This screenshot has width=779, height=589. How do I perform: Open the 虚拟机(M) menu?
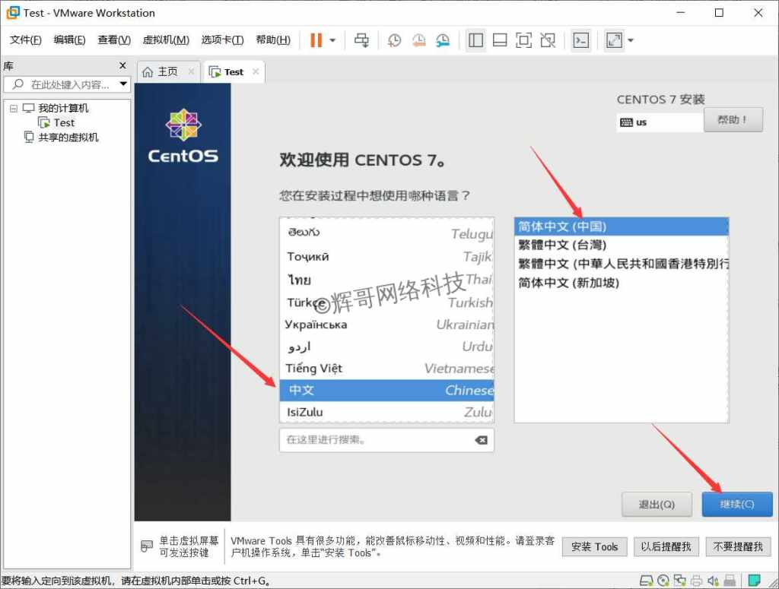(166, 40)
